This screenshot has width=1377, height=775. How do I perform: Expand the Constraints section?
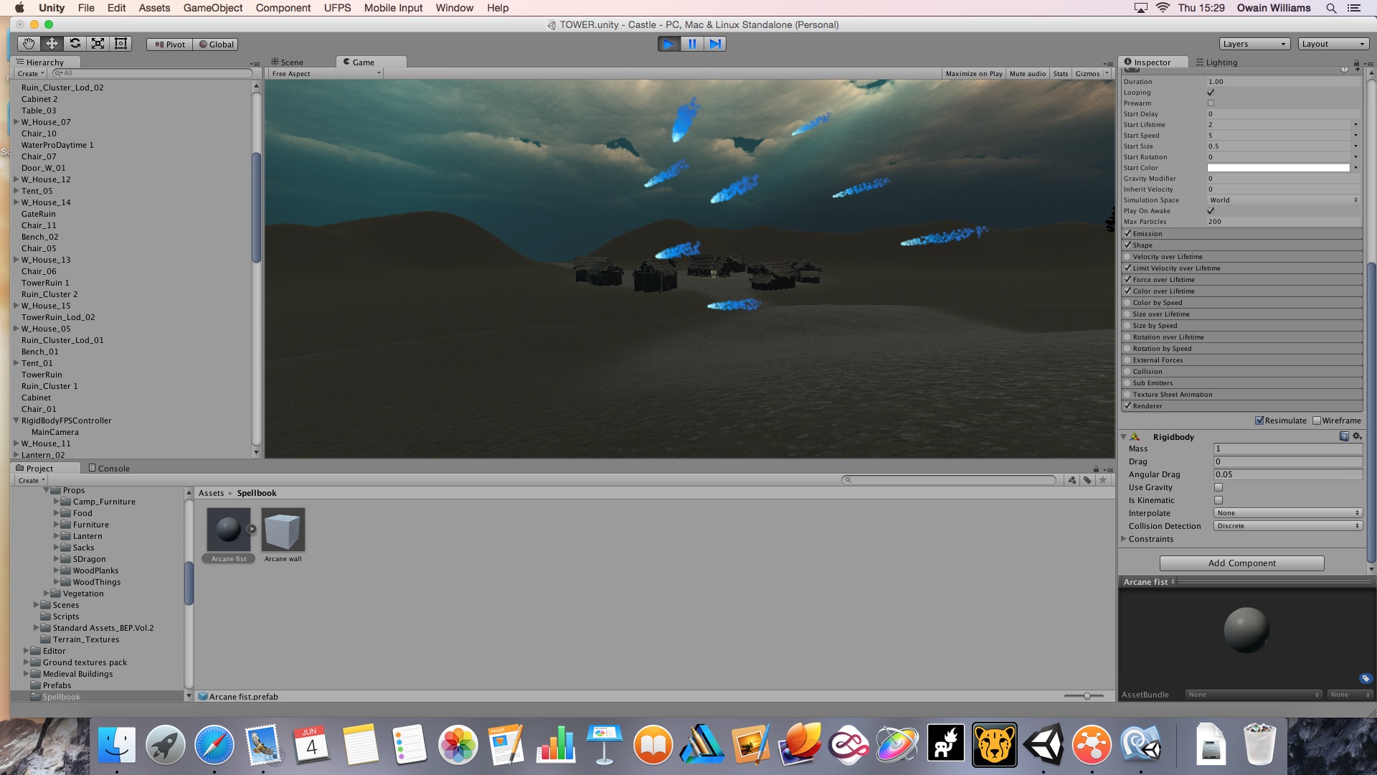[x=1124, y=539]
